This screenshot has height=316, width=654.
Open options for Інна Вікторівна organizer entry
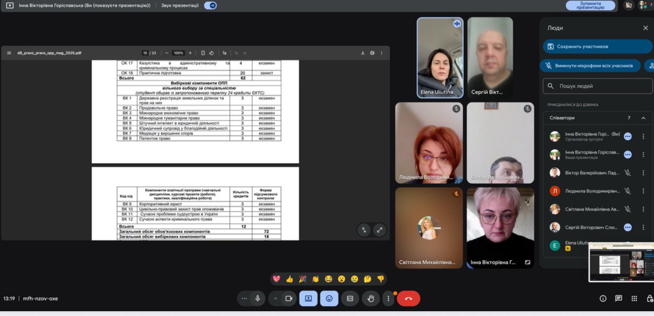[643, 136]
